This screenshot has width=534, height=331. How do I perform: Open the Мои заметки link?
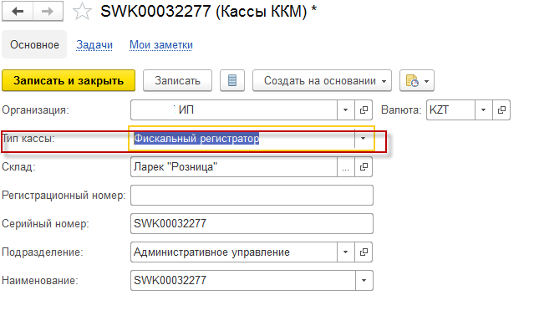coord(161,44)
